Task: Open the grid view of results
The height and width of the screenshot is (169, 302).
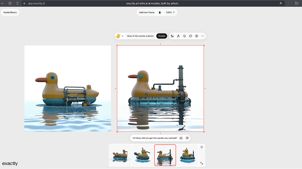Action: point(202,147)
